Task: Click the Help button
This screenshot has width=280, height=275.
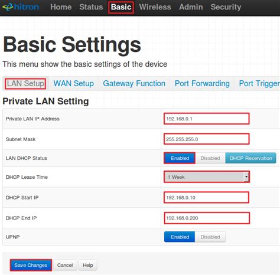Action: pos(88,265)
